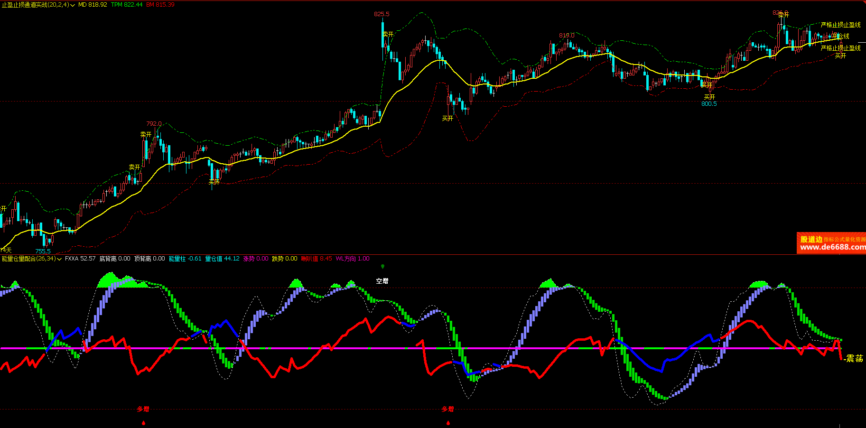Click the red BM 815.39 readout

160,5
